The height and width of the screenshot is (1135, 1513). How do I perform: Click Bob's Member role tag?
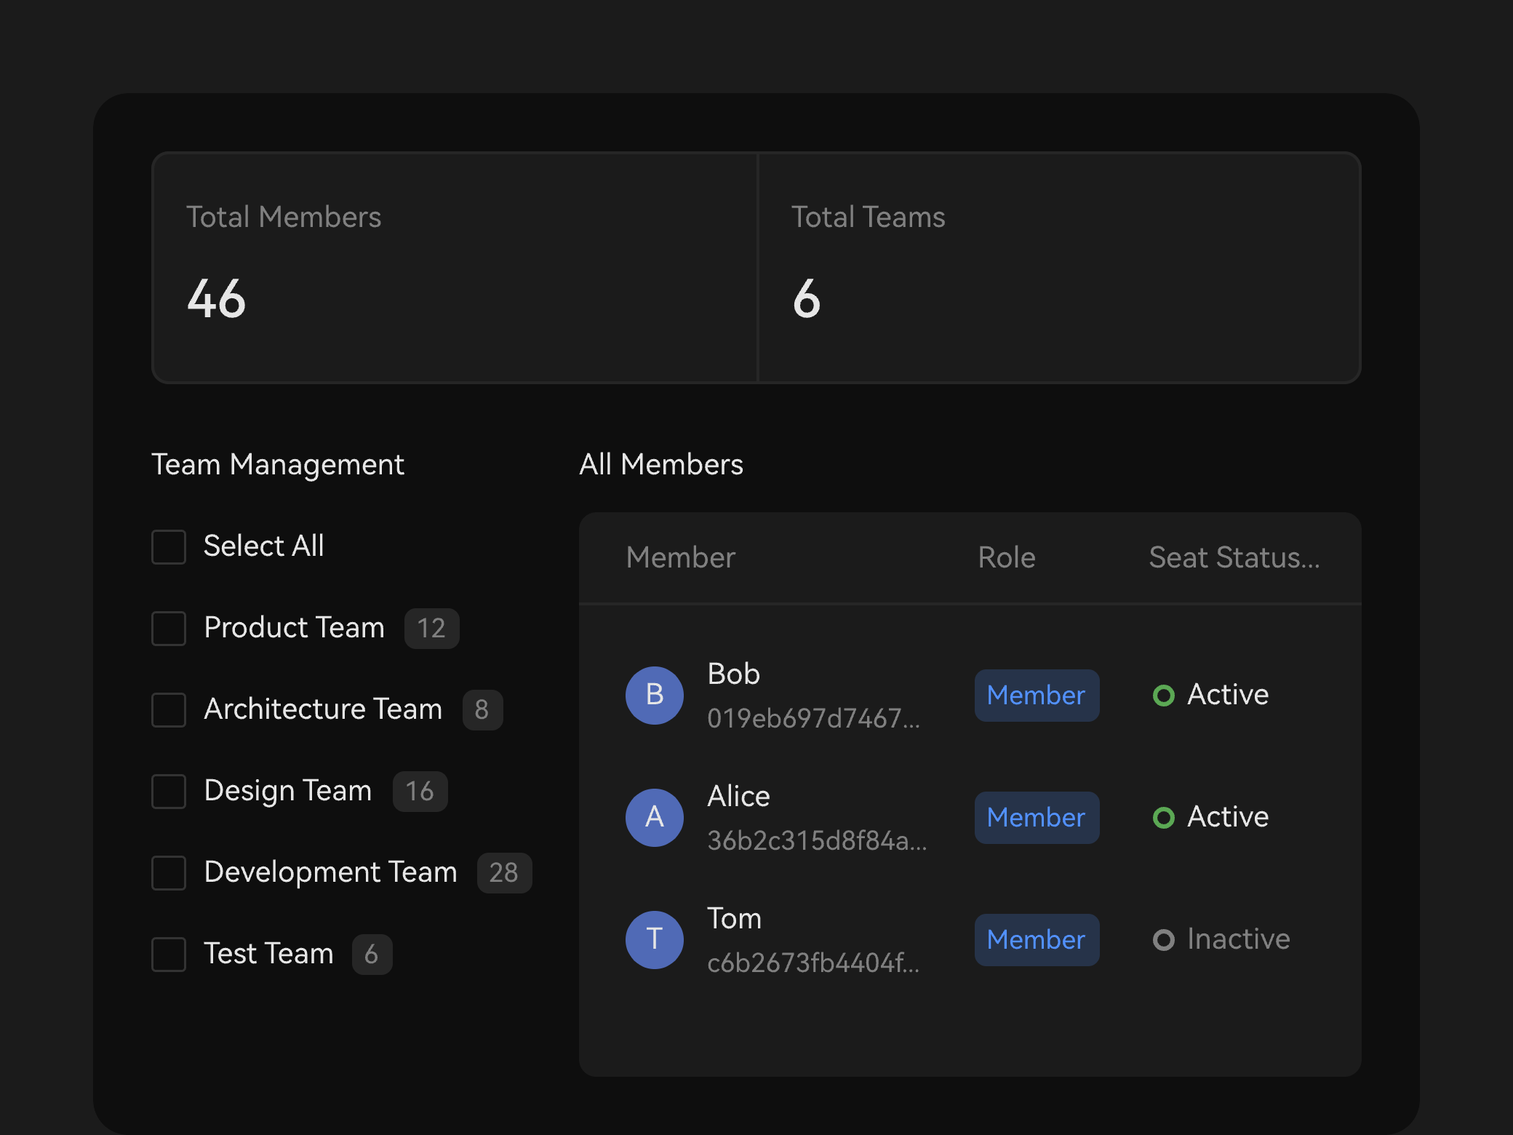(1037, 696)
